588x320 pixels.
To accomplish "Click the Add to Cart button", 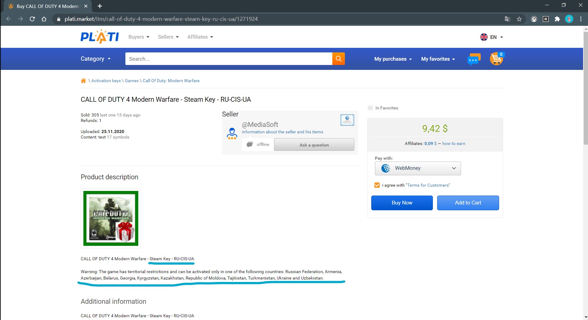I will coord(468,203).
